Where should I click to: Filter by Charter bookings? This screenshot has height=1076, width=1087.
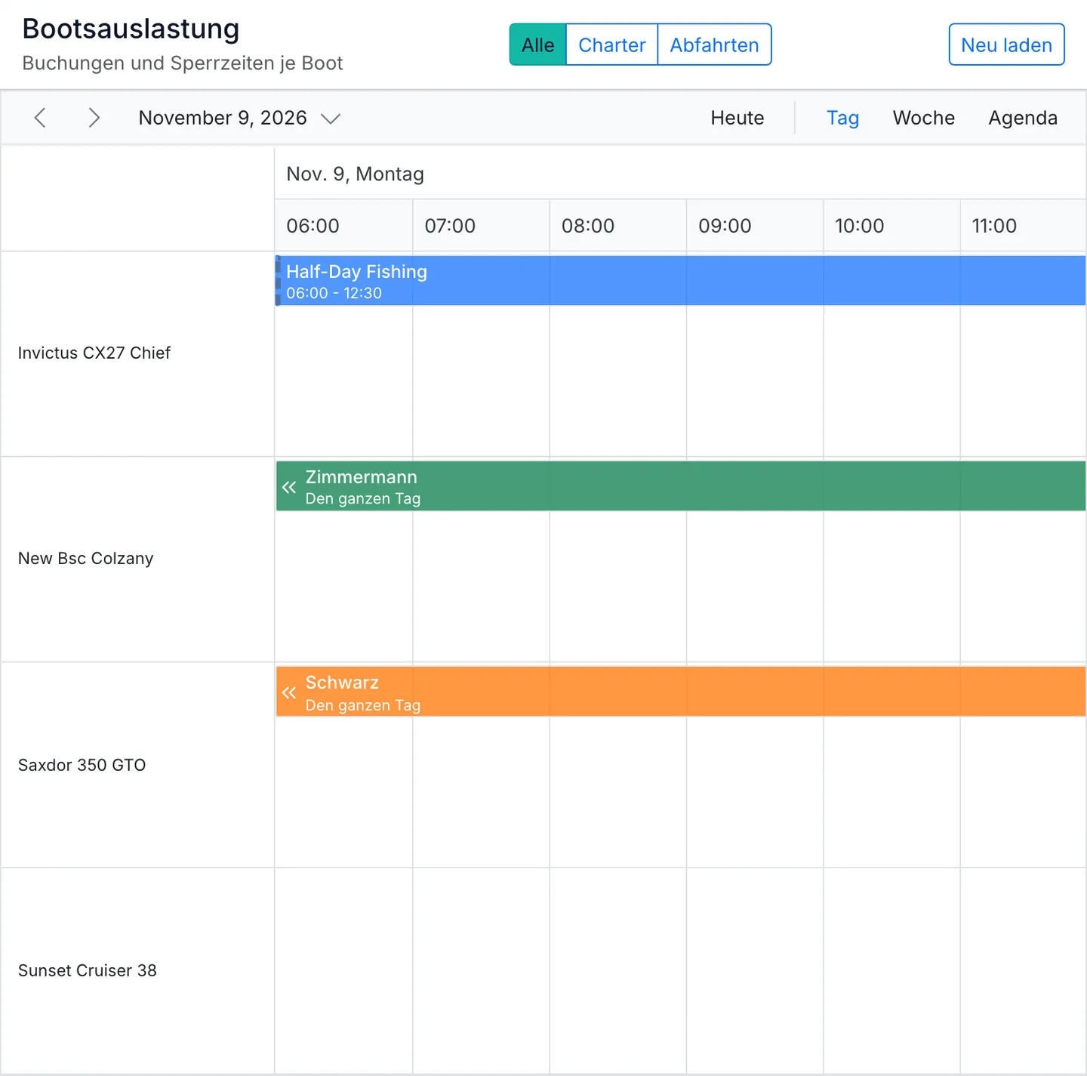pyautogui.click(x=611, y=45)
